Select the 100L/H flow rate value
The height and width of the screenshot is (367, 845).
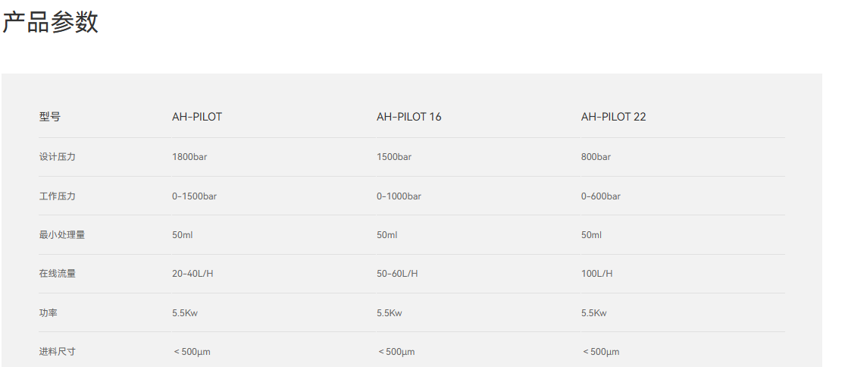coord(596,274)
